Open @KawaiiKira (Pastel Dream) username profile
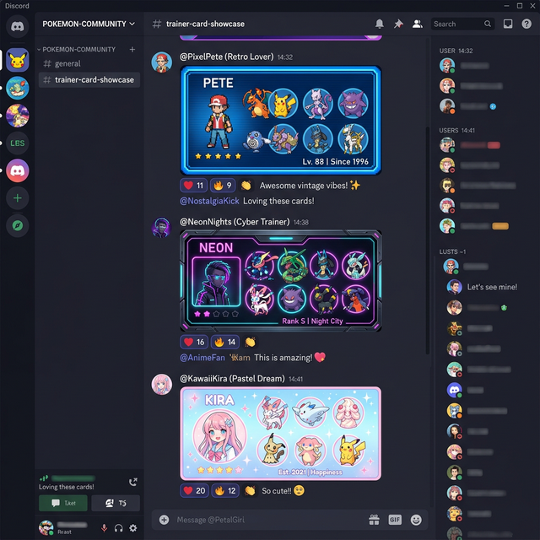 point(232,379)
